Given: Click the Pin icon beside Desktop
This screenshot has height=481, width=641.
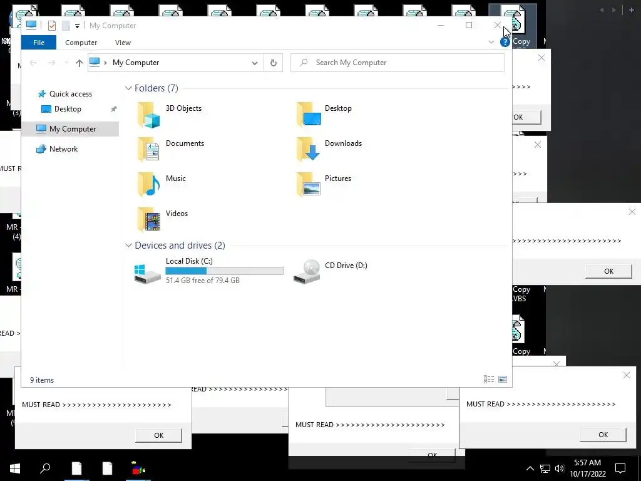Looking at the screenshot, I should tap(114, 109).
